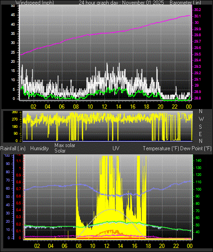The image size is (213, 252).
Task: Click the 28.9 barometer axis value
Action: coord(197,92)
